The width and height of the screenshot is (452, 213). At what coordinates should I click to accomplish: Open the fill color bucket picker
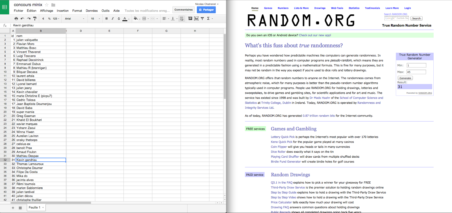pyautogui.click(x=137, y=19)
